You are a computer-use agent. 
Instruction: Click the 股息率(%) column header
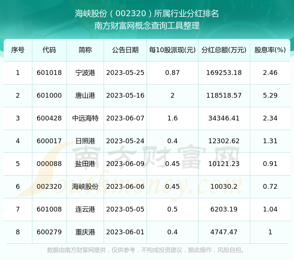coord(270,50)
